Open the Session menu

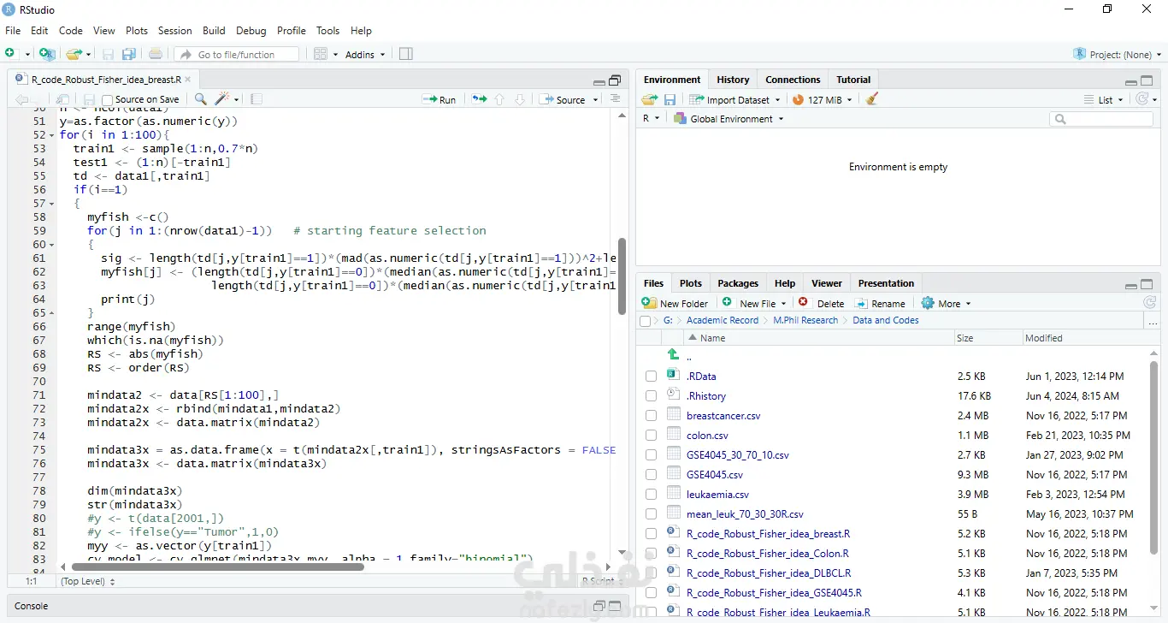click(174, 31)
